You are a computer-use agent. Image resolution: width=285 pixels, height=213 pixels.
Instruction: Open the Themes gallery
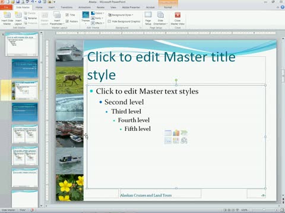[85, 18]
